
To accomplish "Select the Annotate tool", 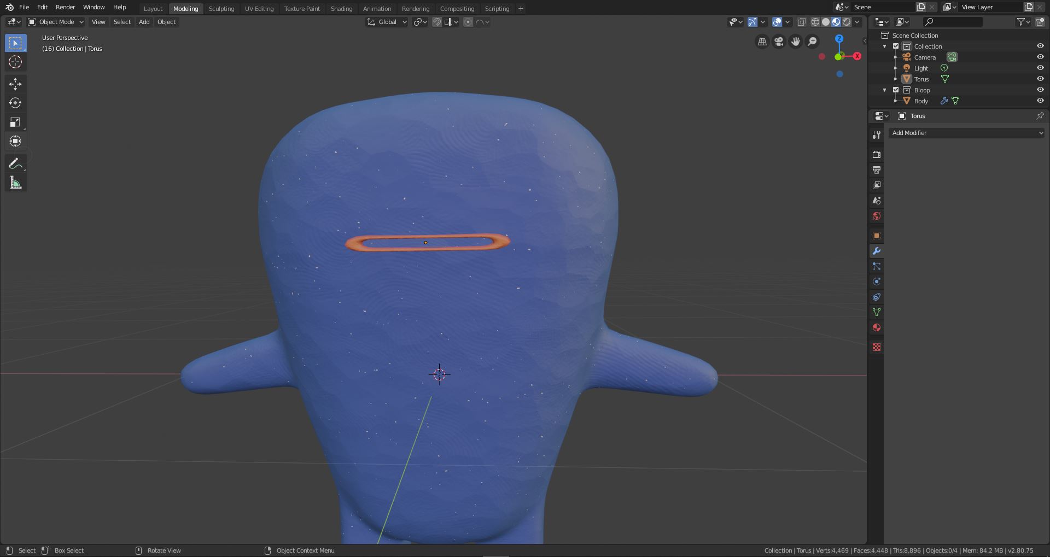I will pyautogui.click(x=15, y=162).
